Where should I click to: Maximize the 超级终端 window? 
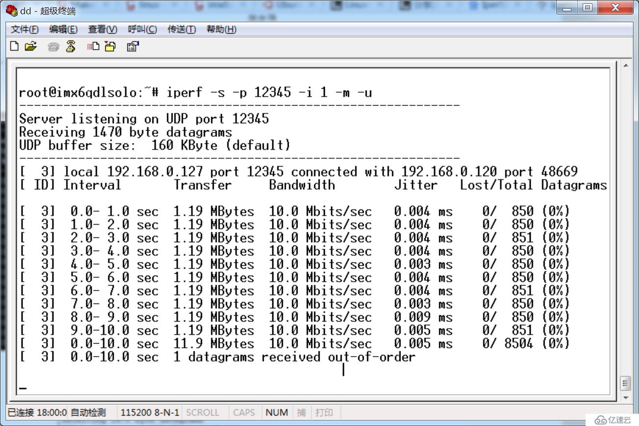coord(588,8)
